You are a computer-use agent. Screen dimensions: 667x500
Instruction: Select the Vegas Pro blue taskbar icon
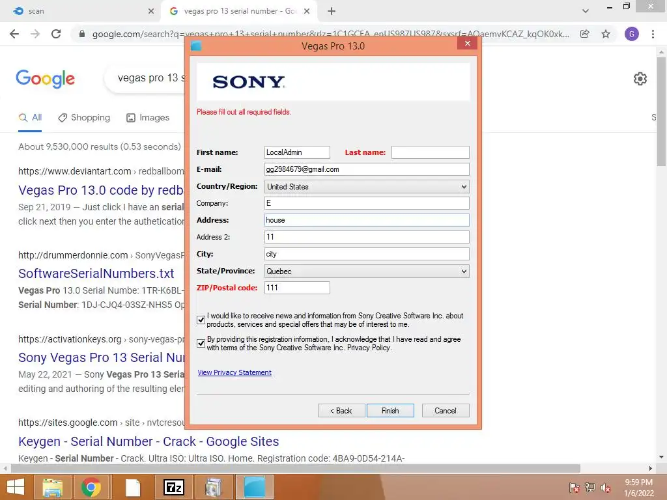(255, 487)
